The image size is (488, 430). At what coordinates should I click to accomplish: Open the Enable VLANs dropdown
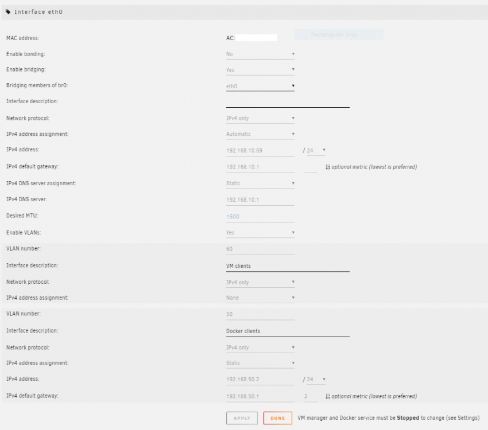(260, 233)
